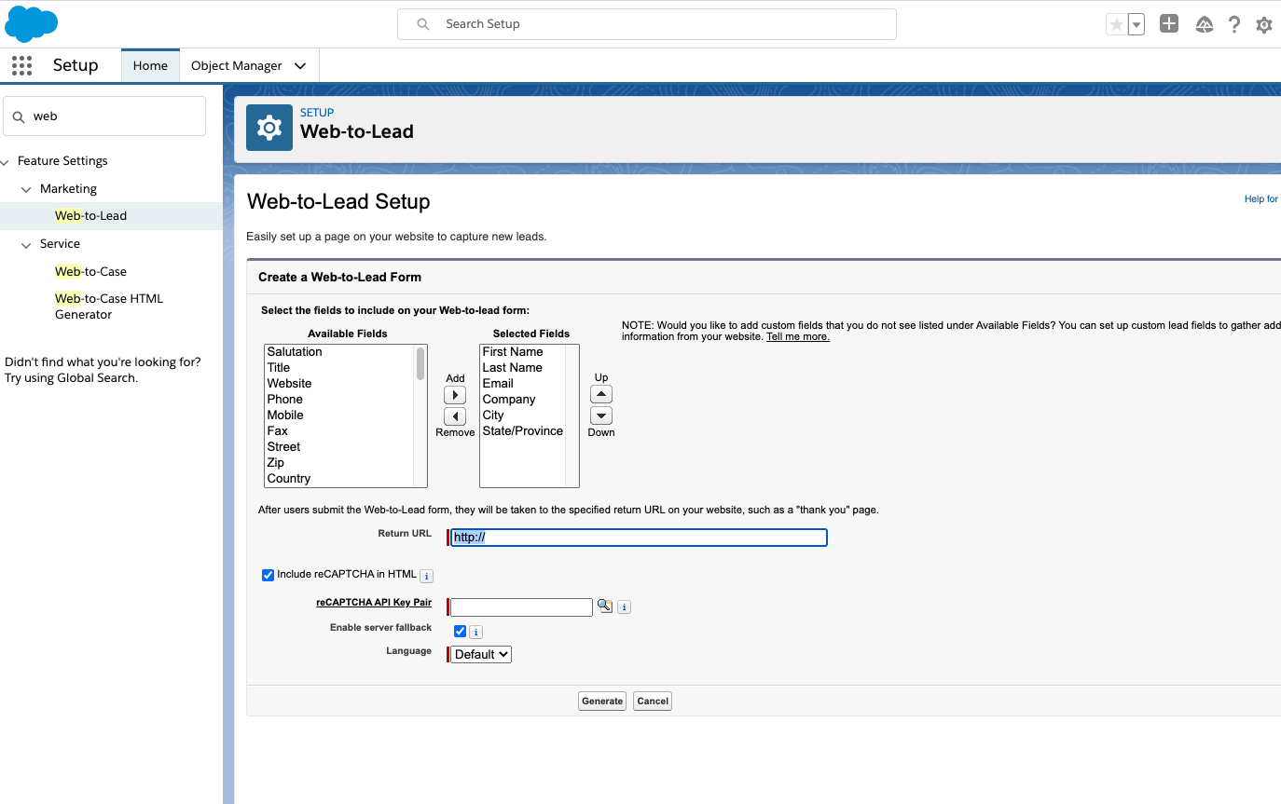Select Salutation in Available Fields
The image size is (1281, 804).
point(339,351)
